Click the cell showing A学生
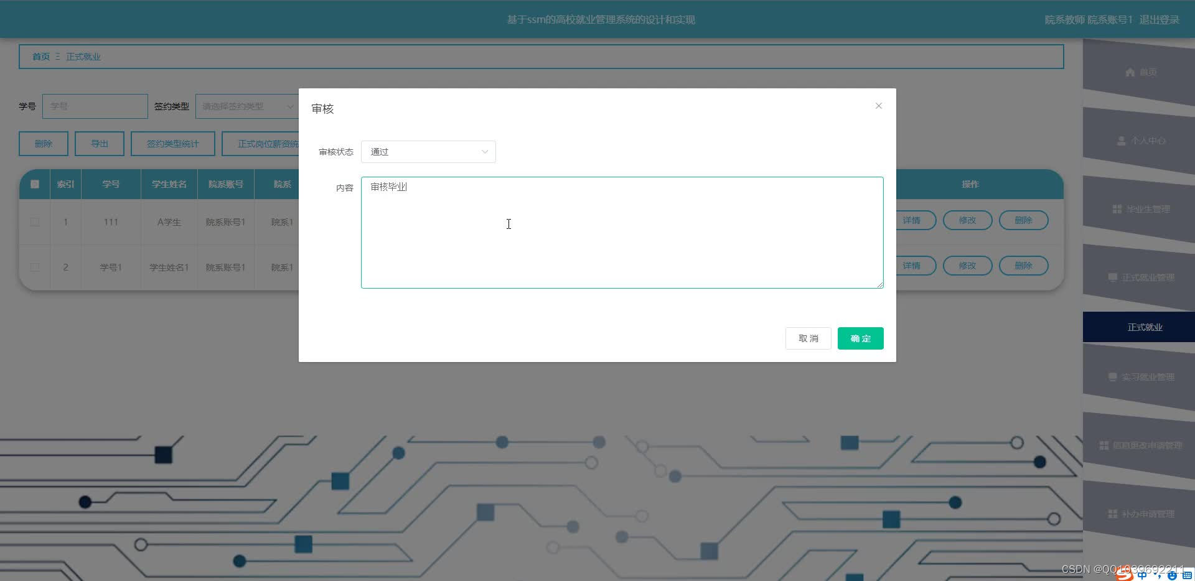Image resolution: width=1195 pixels, height=581 pixels. tap(169, 222)
